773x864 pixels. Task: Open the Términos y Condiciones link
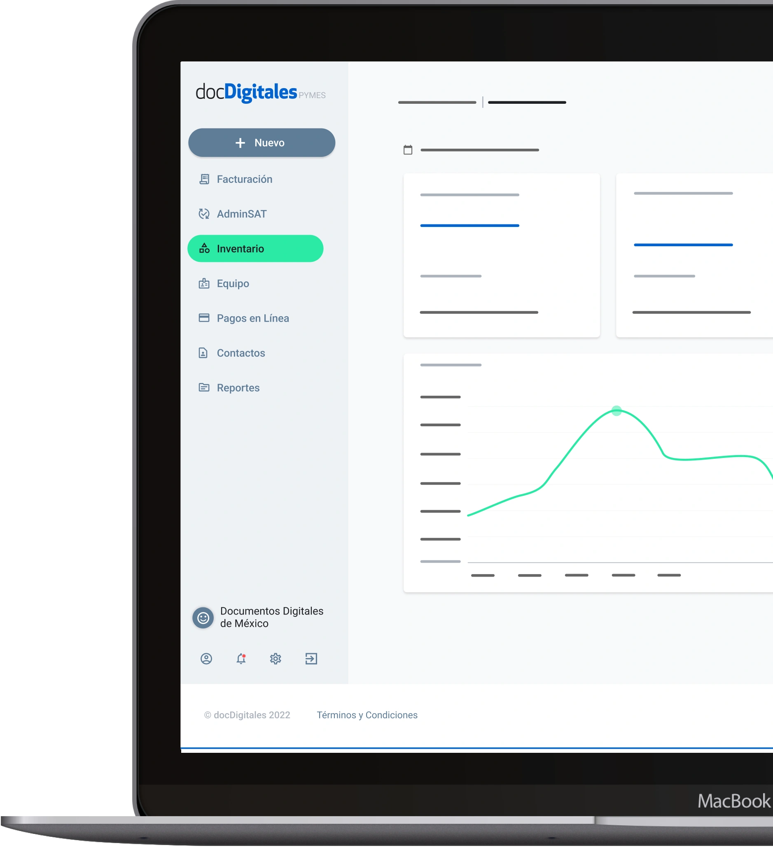click(367, 715)
